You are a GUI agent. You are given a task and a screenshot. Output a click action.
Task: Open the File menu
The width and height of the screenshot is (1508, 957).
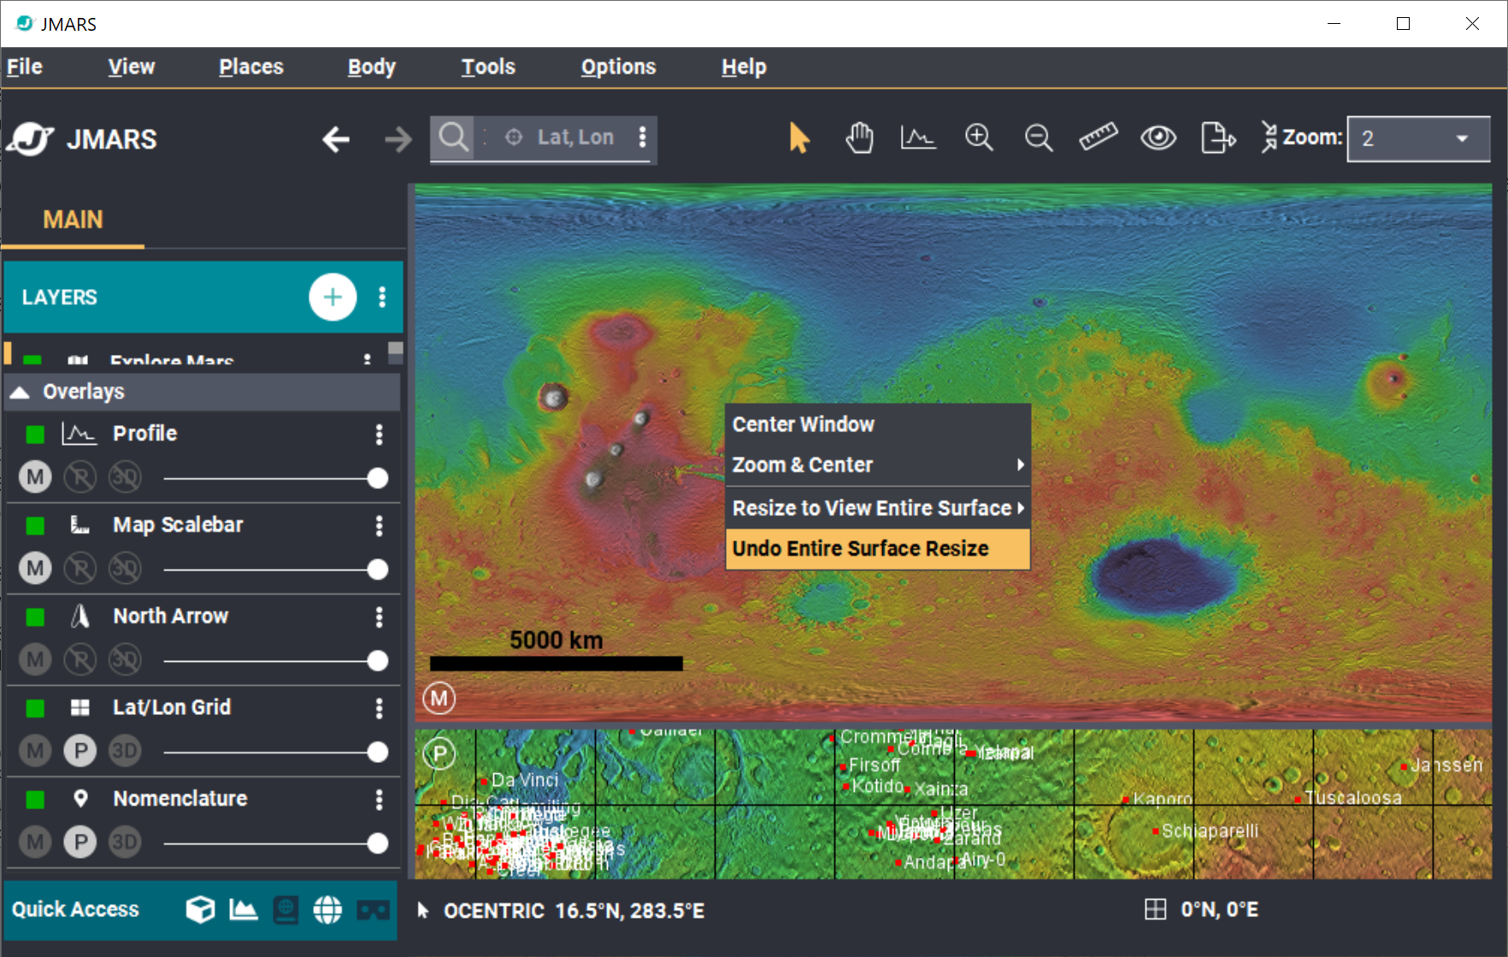(25, 67)
